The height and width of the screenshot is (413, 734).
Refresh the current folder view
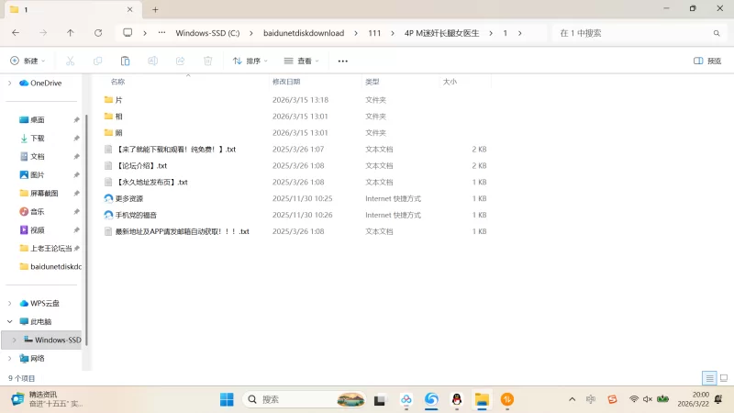[98, 33]
